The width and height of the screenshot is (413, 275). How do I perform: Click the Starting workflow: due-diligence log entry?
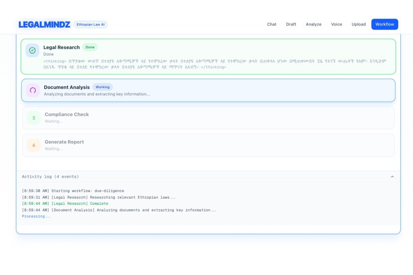pos(73,191)
